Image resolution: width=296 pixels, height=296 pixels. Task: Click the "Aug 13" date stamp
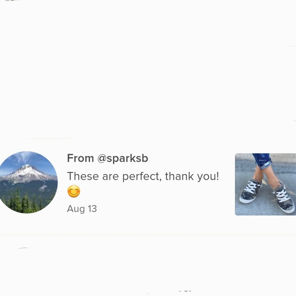[82, 209]
